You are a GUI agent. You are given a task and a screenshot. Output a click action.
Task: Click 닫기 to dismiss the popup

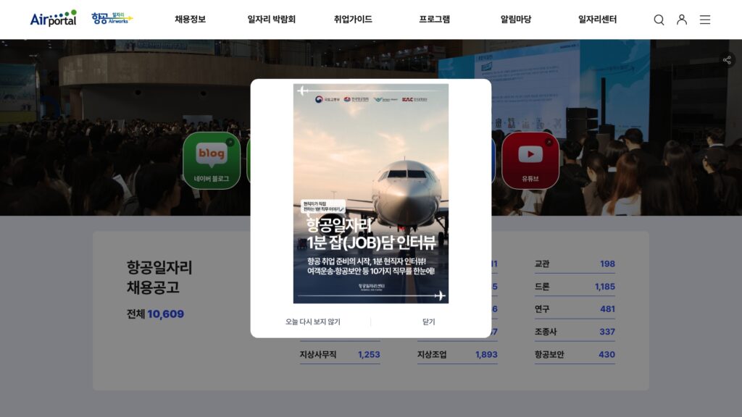tap(428, 323)
